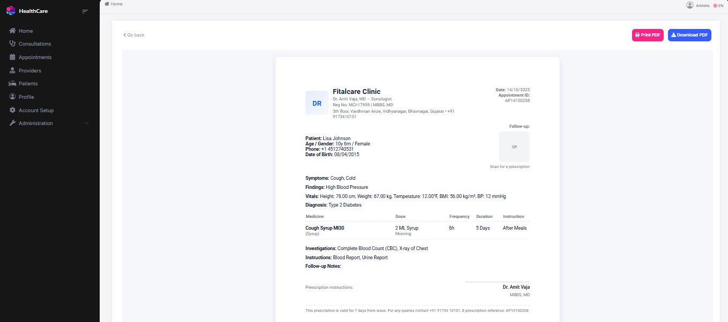Screen dimensions: 728x322
Task: Click the Print PDF button
Action: [x=648, y=35]
